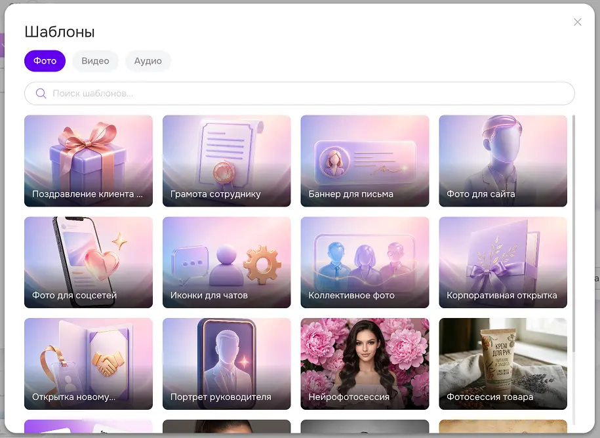This screenshot has width=600, height=438.
Task: Focus the Поиск шаблонов search field
Action: (x=299, y=93)
